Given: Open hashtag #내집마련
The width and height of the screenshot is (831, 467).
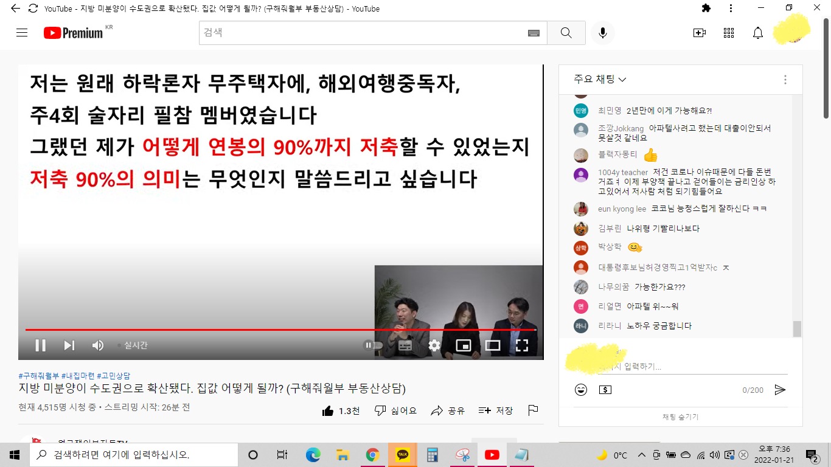Looking at the screenshot, I should pyautogui.click(x=77, y=376).
